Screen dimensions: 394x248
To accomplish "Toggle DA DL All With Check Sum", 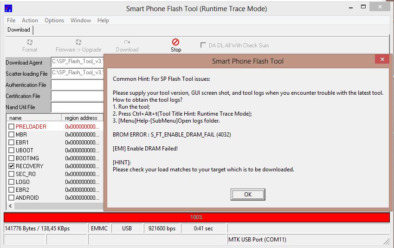I will point(203,45).
